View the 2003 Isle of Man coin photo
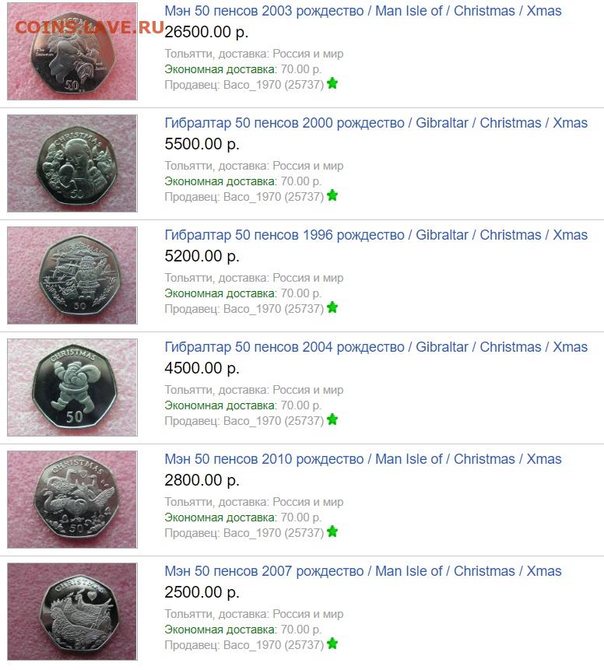This screenshot has height=670, width=604. click(72, 51)
